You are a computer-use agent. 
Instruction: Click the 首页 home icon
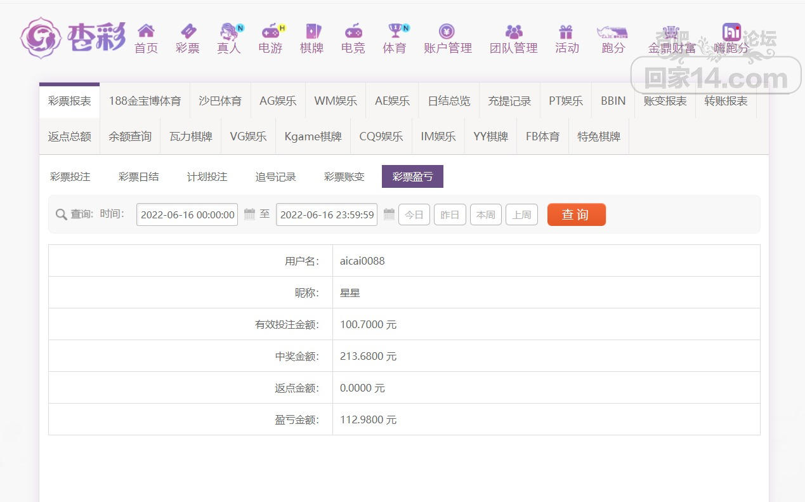[146, 31]
